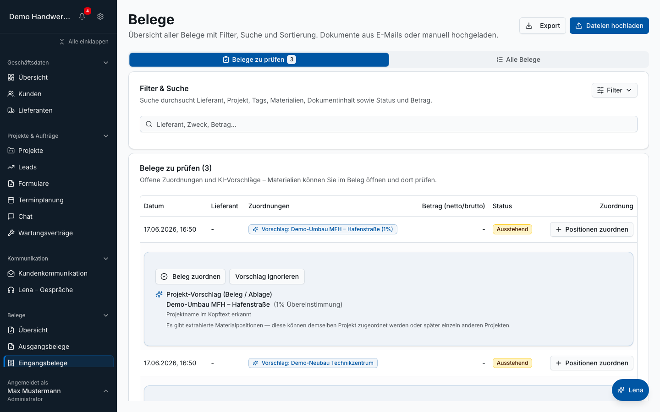Open settings gear icon in sidebar header
This screenshot has width=660, height=412.
(x=100, y=16)
